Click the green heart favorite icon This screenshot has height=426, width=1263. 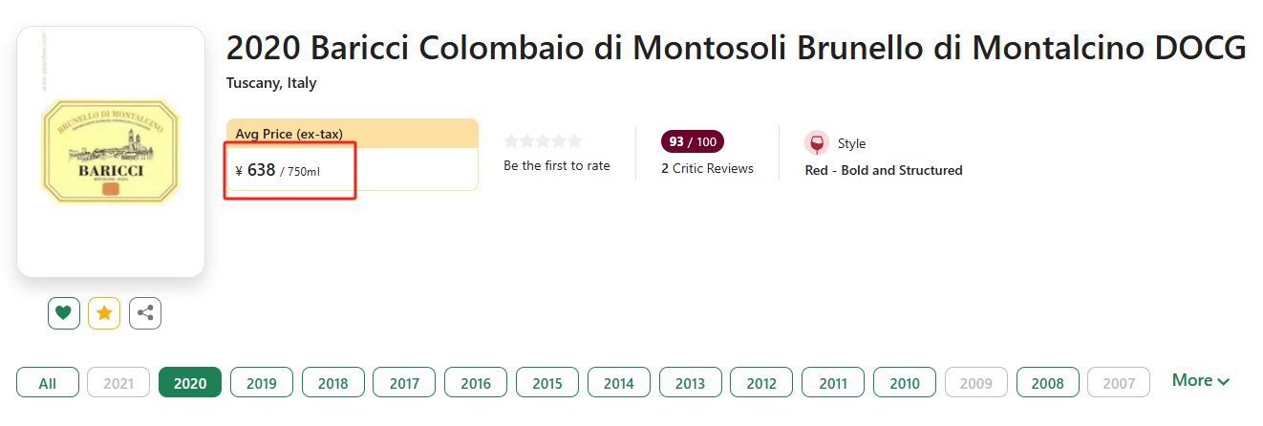click(63, 313)
